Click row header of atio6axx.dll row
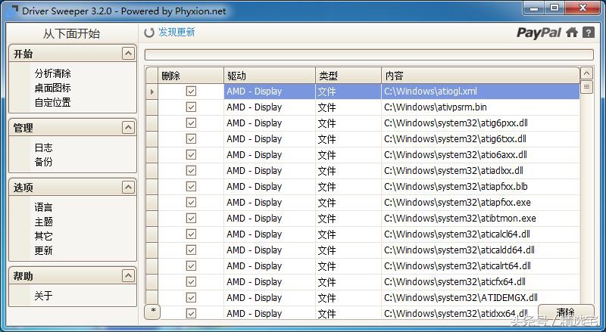The image size is (606, 332). point(152,155)
